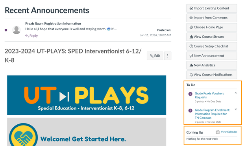Open Praxis Exam Registration Information announcement
Screen dimensions: 246x146
53,24
